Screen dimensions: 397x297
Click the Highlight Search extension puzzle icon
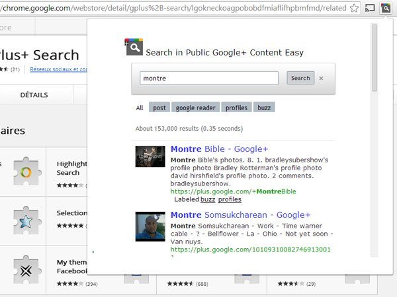coord(26,172)
